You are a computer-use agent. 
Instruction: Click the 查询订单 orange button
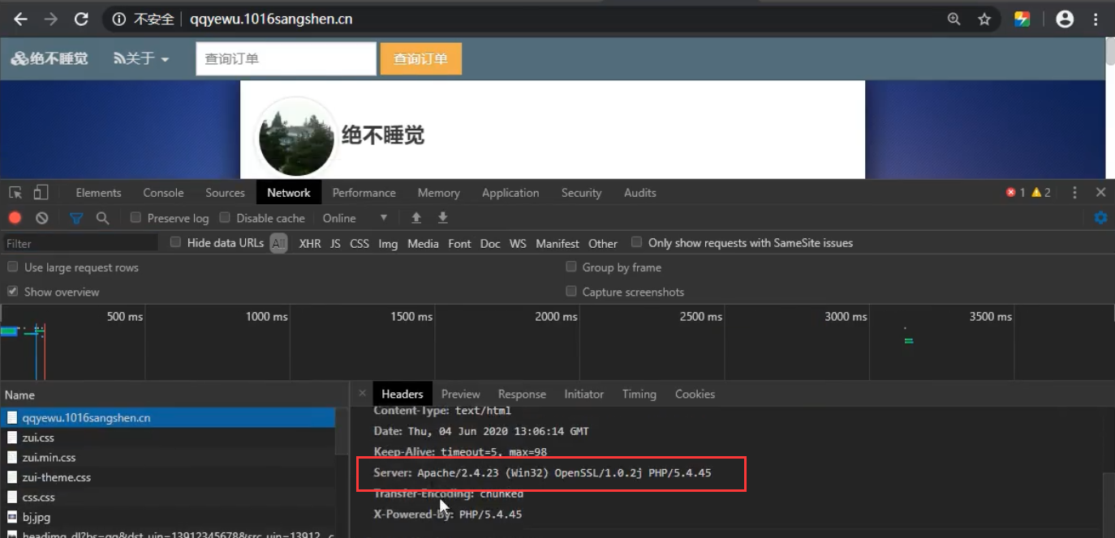click(420, 59)
